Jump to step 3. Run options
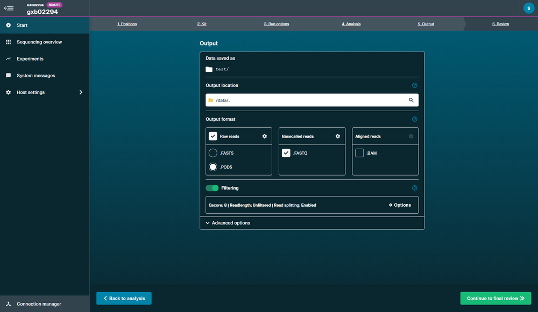This screenshot has height=312, width=538. (x=276, y=24)
